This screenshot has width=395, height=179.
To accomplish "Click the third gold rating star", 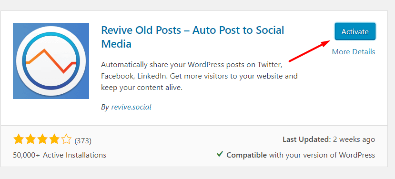I will [x=42, y=139].
